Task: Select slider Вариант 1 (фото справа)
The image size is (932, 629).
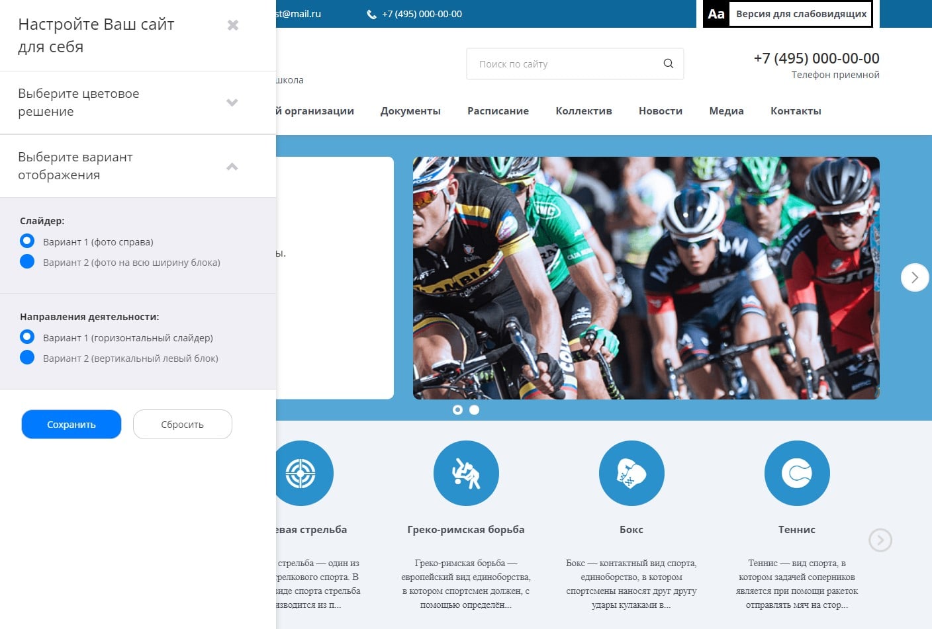Action: (27, 241)
